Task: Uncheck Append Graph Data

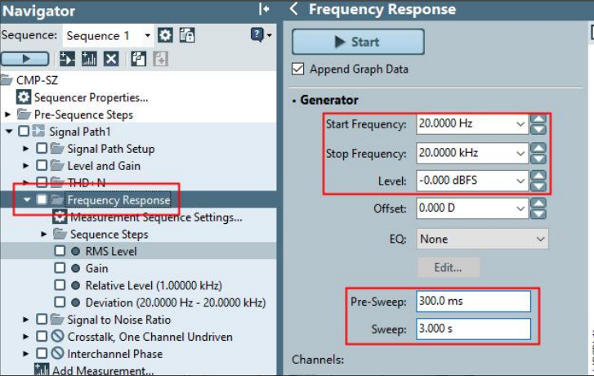Action: tap(297, 69)
